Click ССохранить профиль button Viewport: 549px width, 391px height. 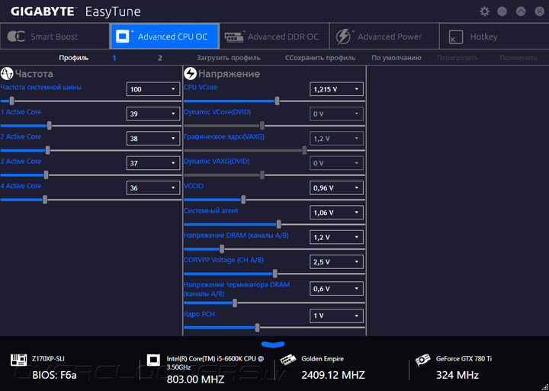point(320,58)
